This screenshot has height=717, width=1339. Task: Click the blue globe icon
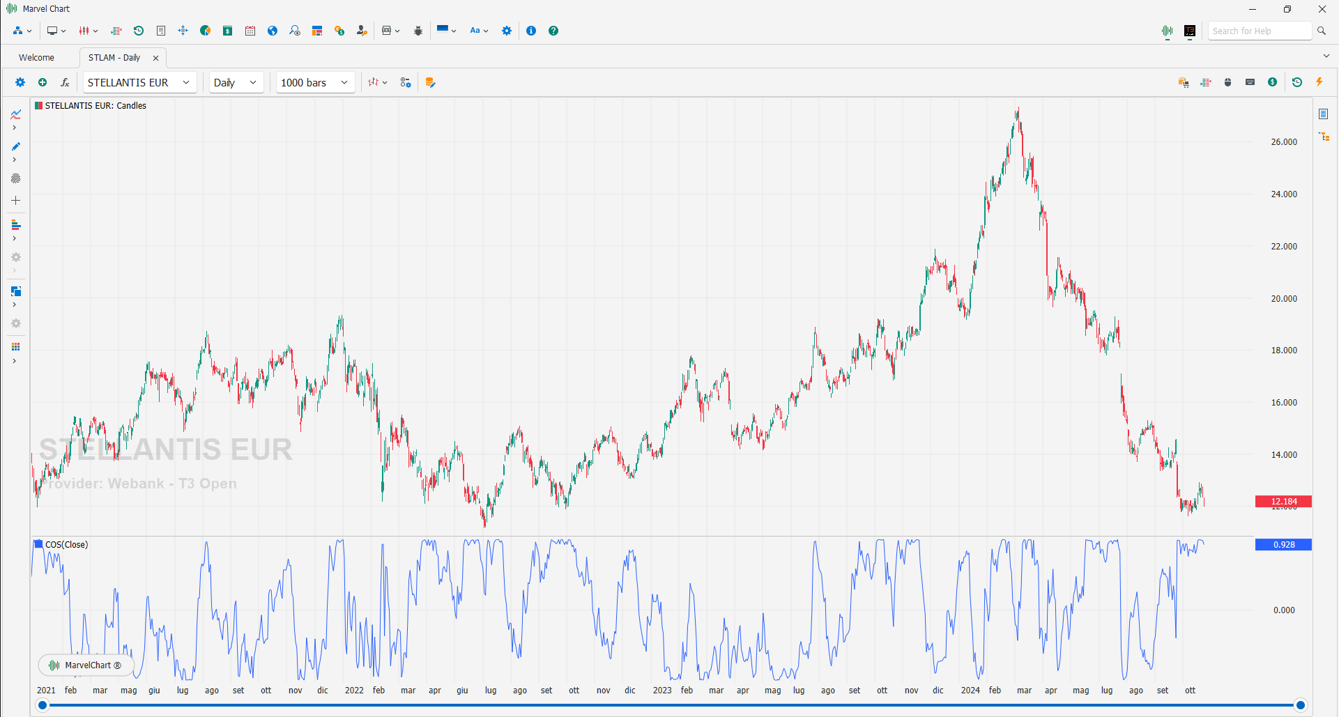(273, 31)
